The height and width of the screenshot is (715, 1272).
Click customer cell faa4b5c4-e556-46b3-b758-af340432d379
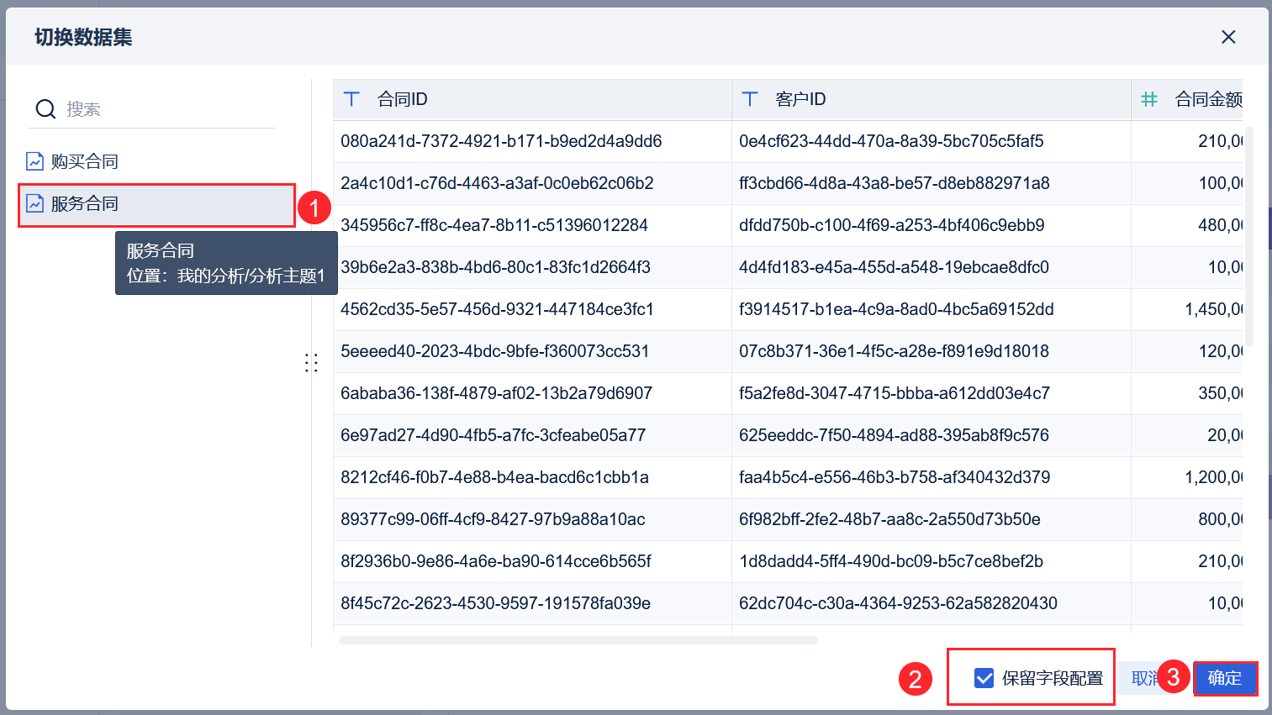[932, 477]
